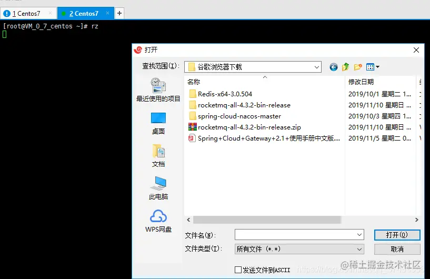Select the Spring+Cloud+Gateway PDF file
Image resolution: width=430 pixels, height=279 pixels.
pyautogui.click(x=264, y=138)
